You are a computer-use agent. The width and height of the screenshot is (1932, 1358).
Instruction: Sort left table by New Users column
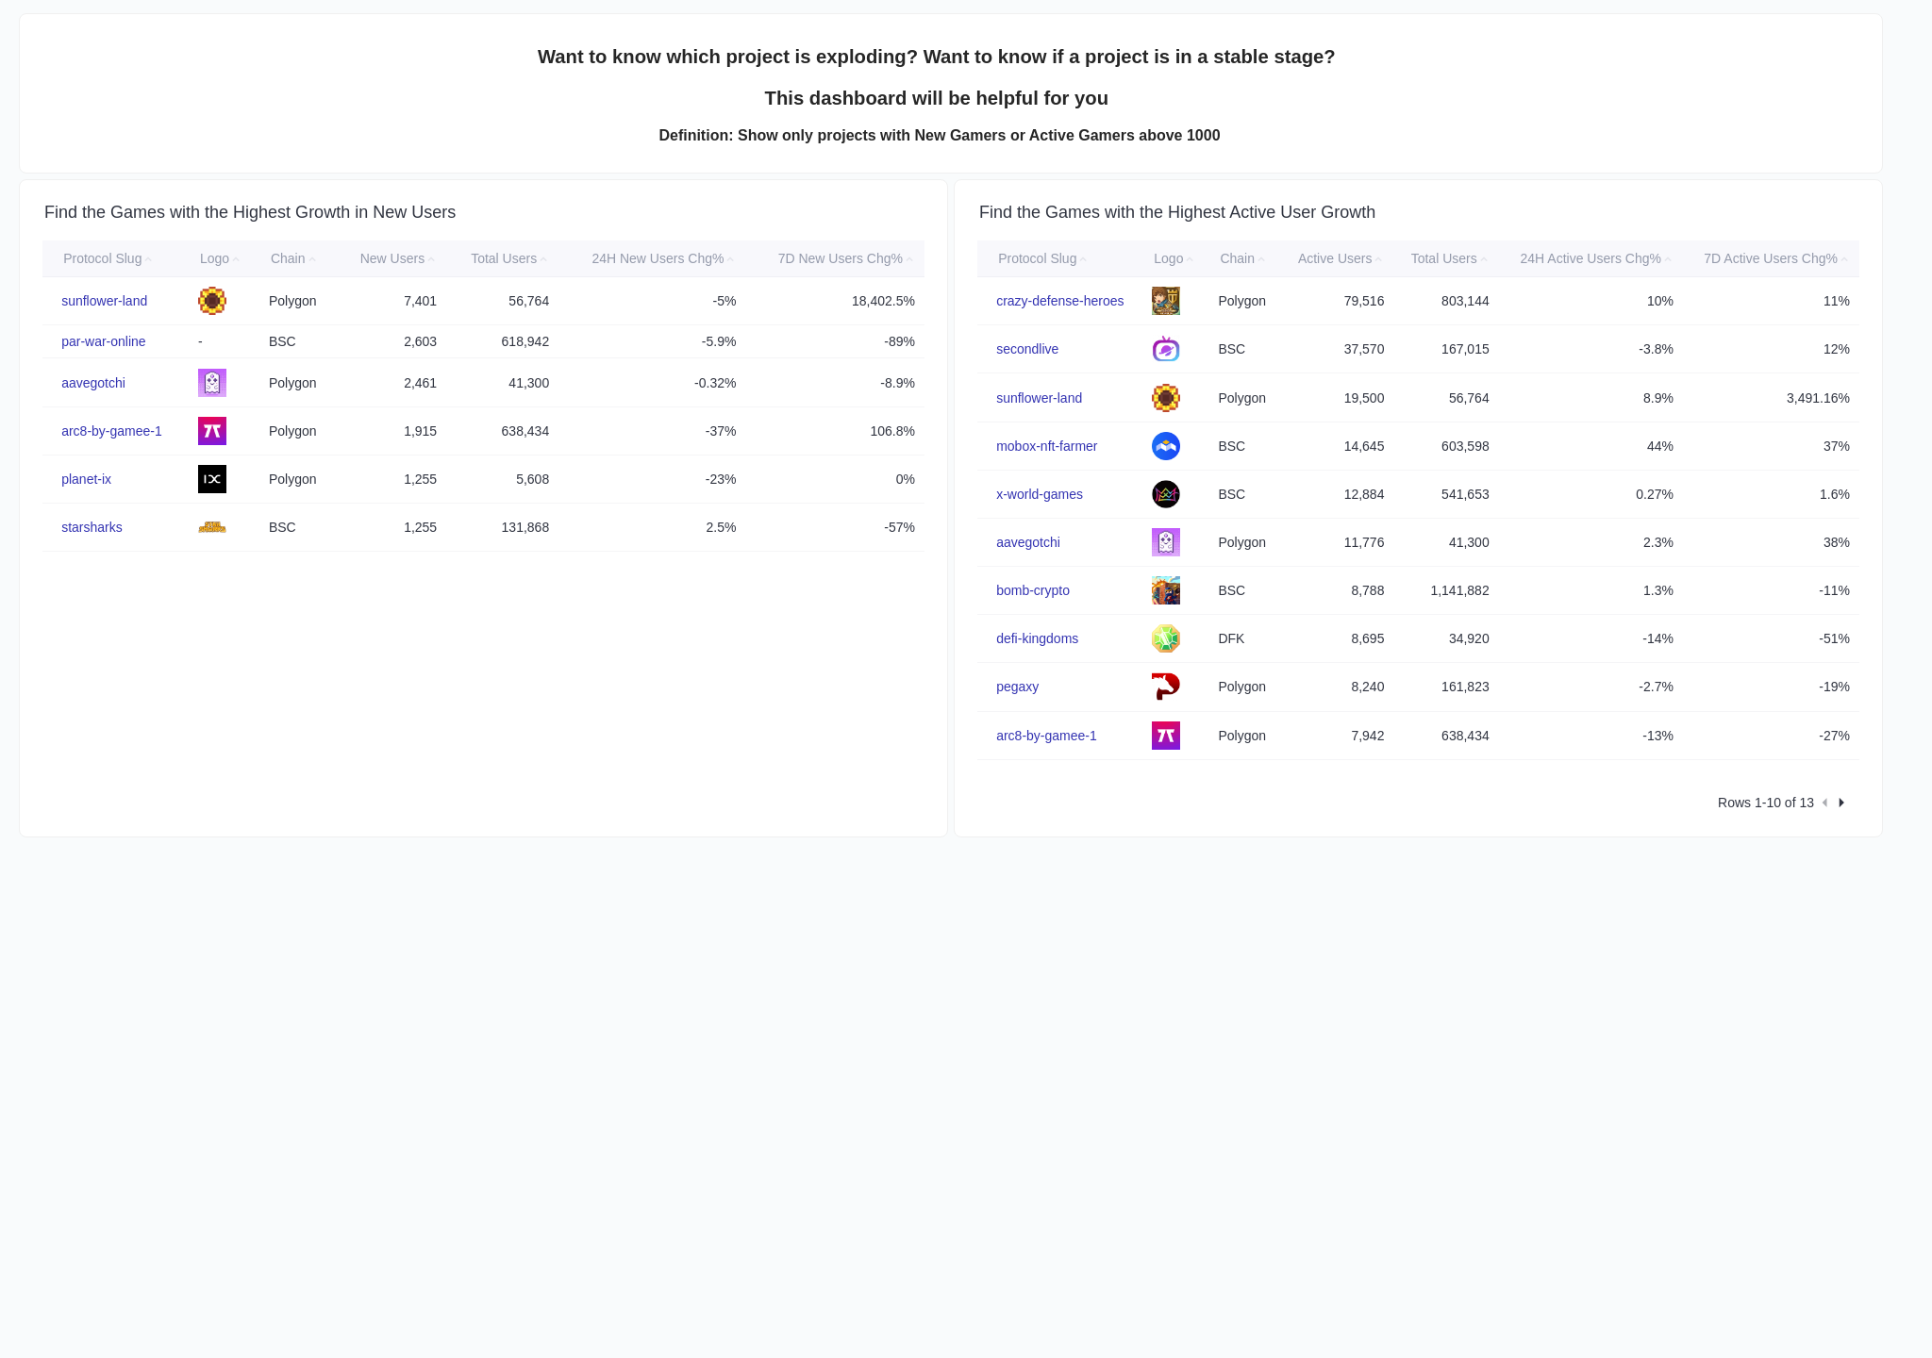(393, 258)
